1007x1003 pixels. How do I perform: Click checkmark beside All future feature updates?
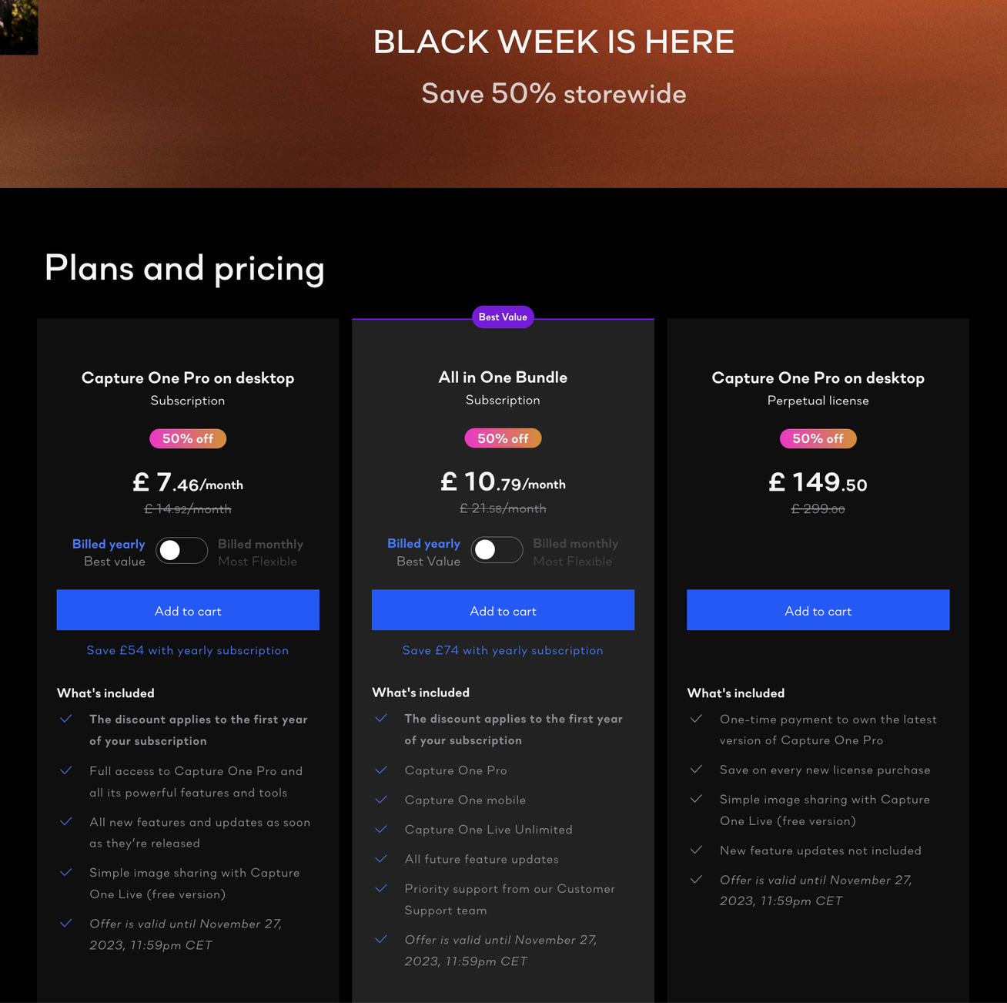[x=381, y=858]
